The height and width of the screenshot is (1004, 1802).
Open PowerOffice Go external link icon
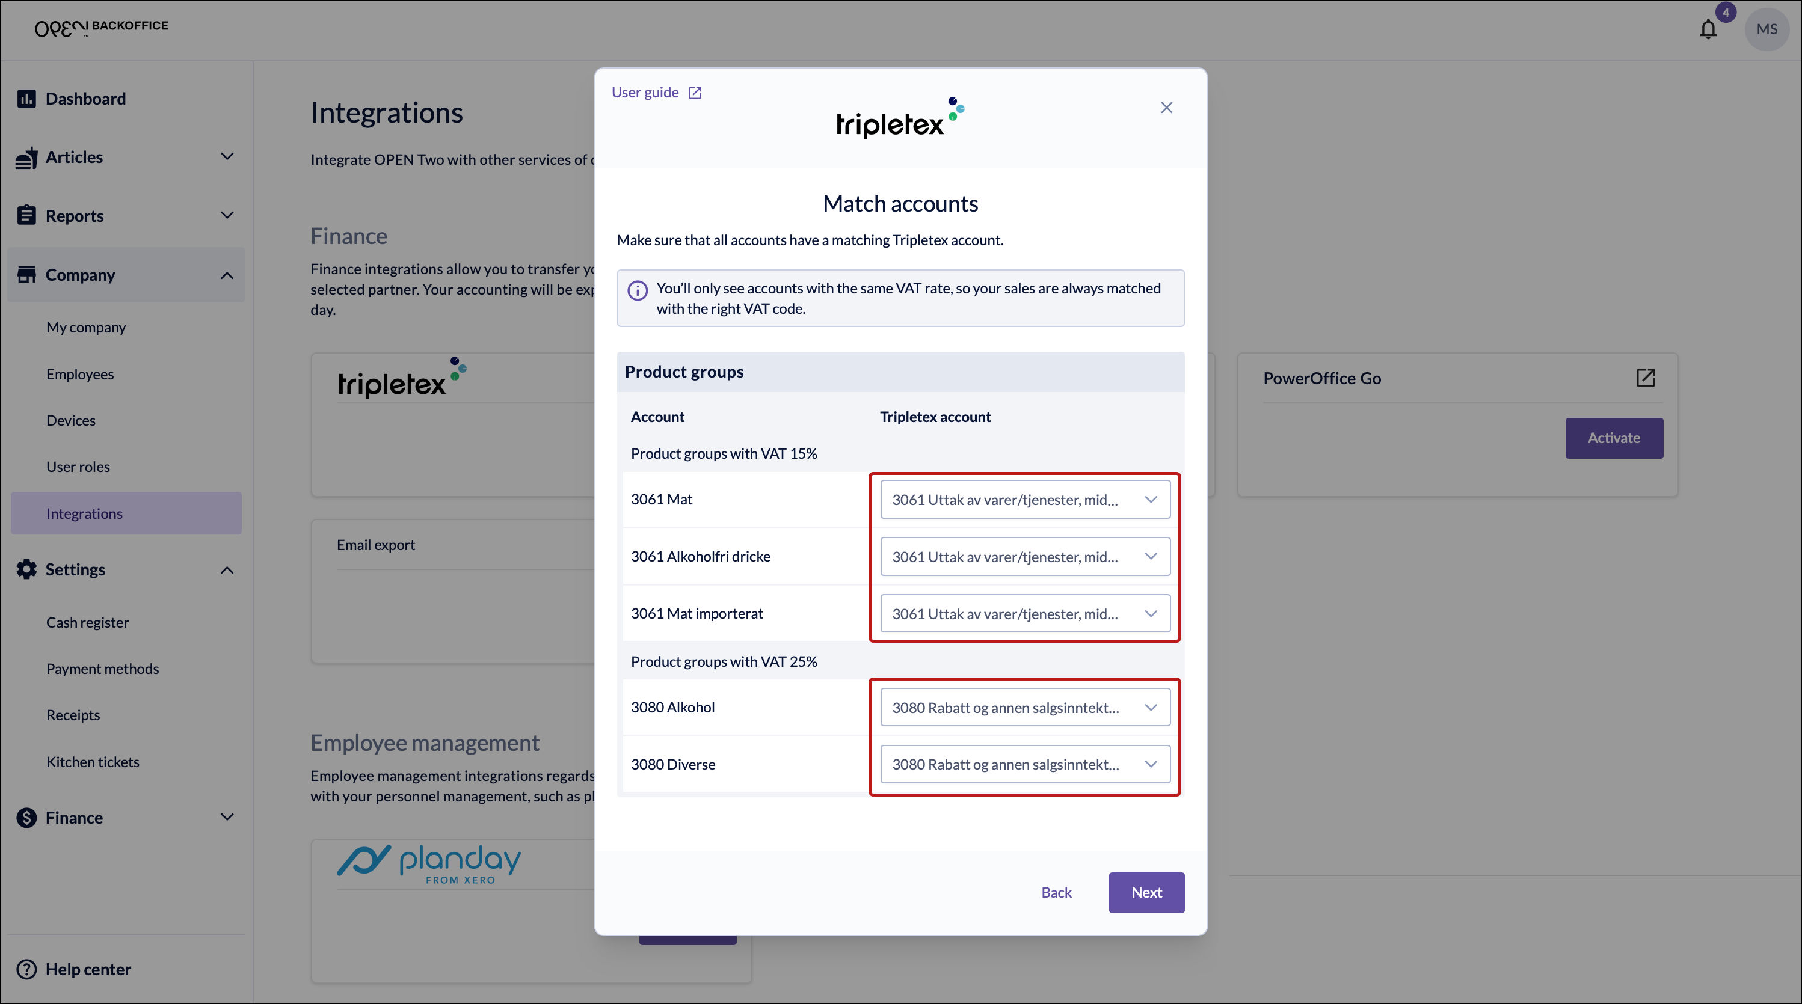coord(1644,378)
